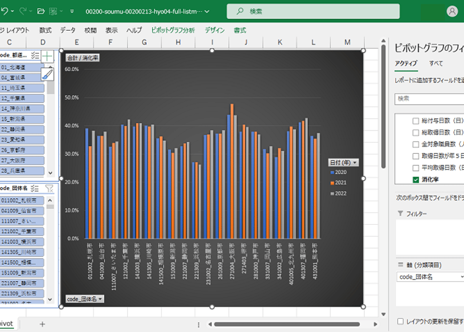Open the 校閲 ribbon tab
The height and width of the screenshot is (332, 464).
coord(90,30)
